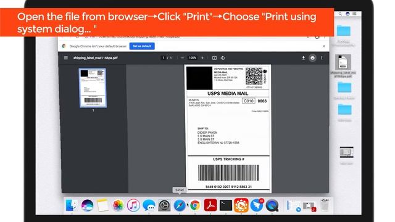Zoom in with the plus icon

pyautogui.click(x=202, y=58)
